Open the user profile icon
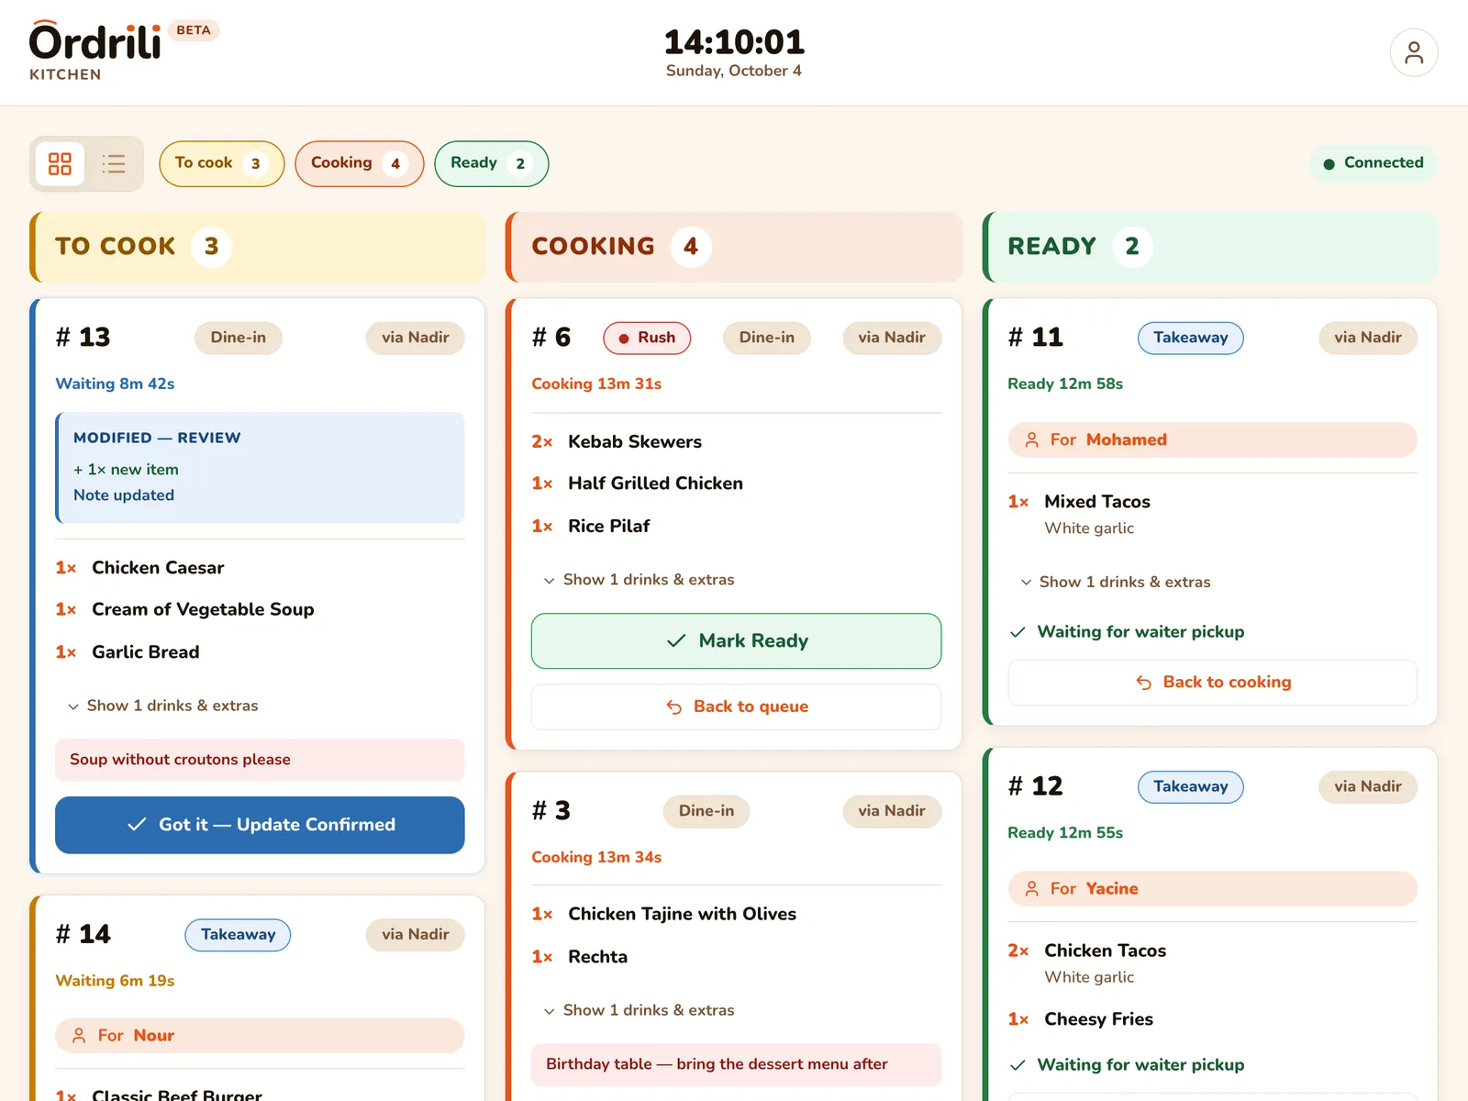The image size is (1468, 1101). pyautogui.click(x=1413, y=52)
